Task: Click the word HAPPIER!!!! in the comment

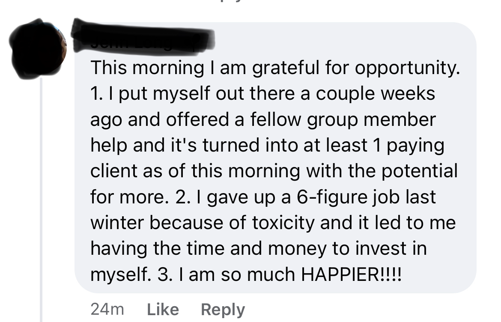Action: tap(351, 274)
